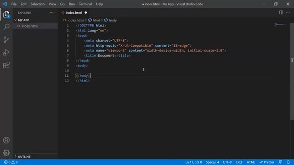
Task: Open the Explorer view in activity bar
Action: [x=6, y=14]
